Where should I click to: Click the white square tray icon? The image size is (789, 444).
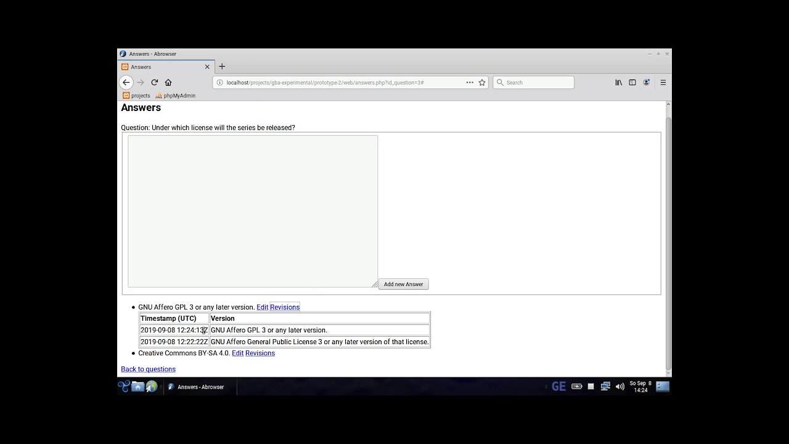point(591,387)
